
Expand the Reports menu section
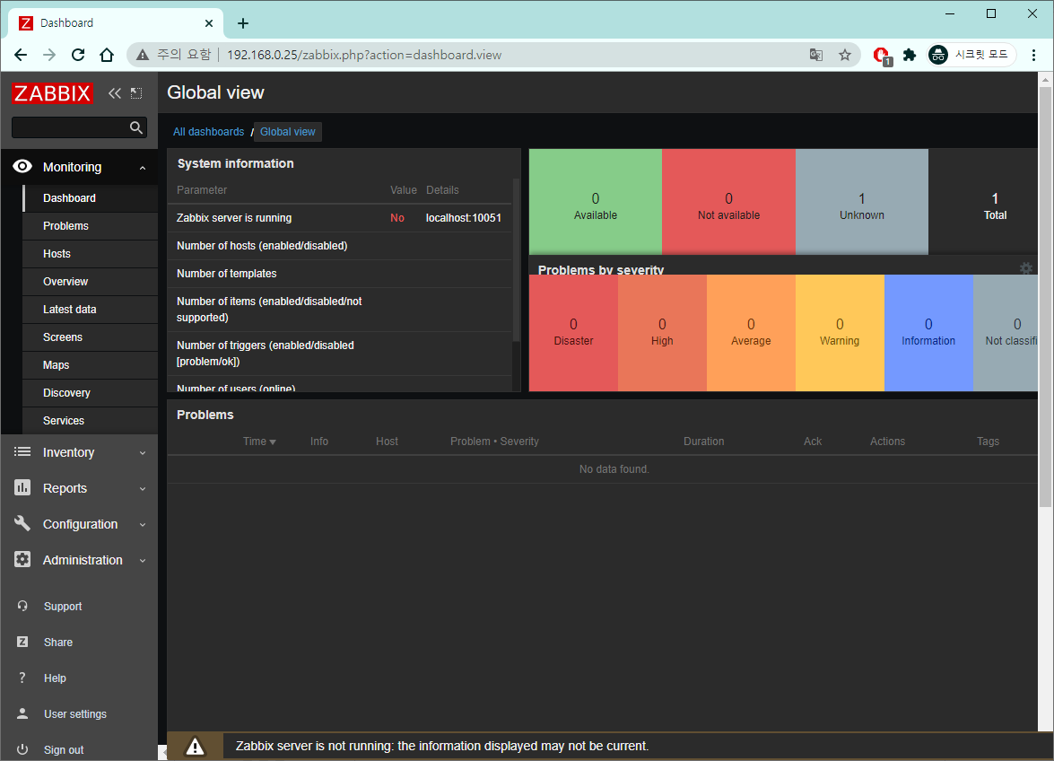point(143,489)
